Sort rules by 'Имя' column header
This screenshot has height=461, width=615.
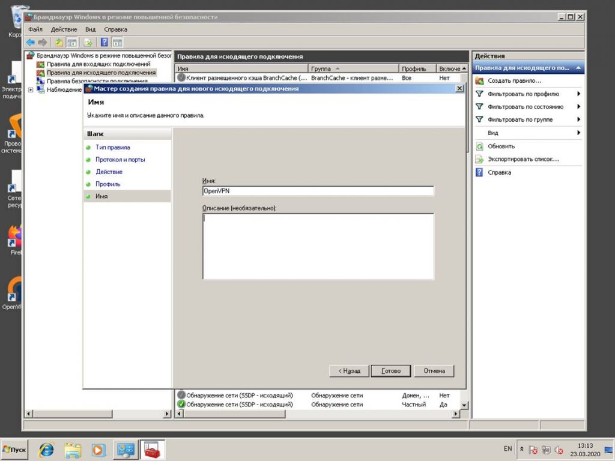[x=241, y=68]
